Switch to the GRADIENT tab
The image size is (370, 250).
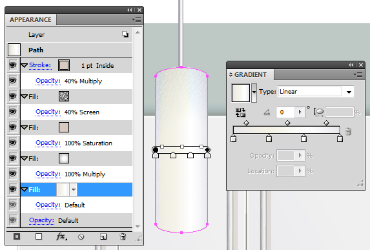(x=250, y=74)
